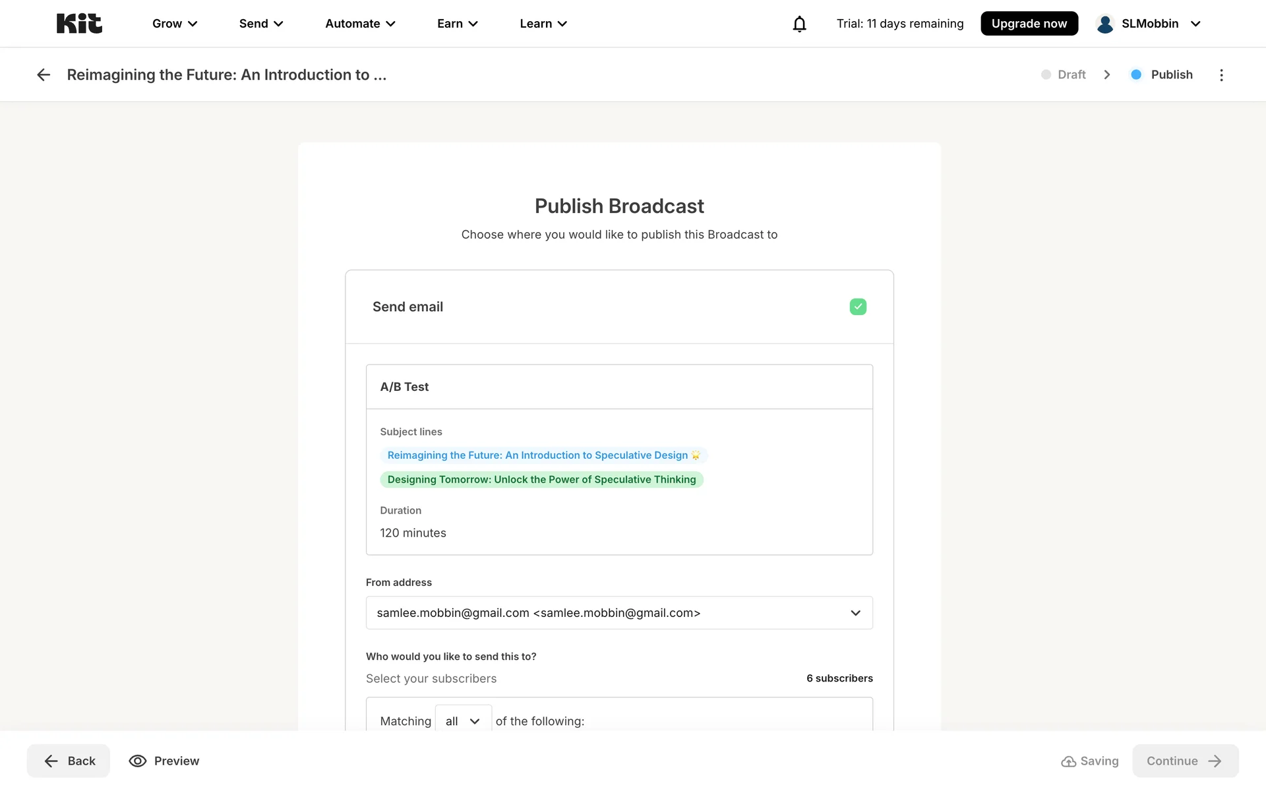Click the Back button at bottom
This screenshot has height=791, width=1266.
[69, 761]
